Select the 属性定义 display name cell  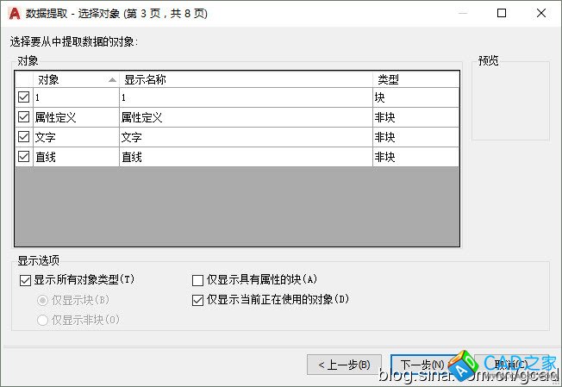coord(246,117)
